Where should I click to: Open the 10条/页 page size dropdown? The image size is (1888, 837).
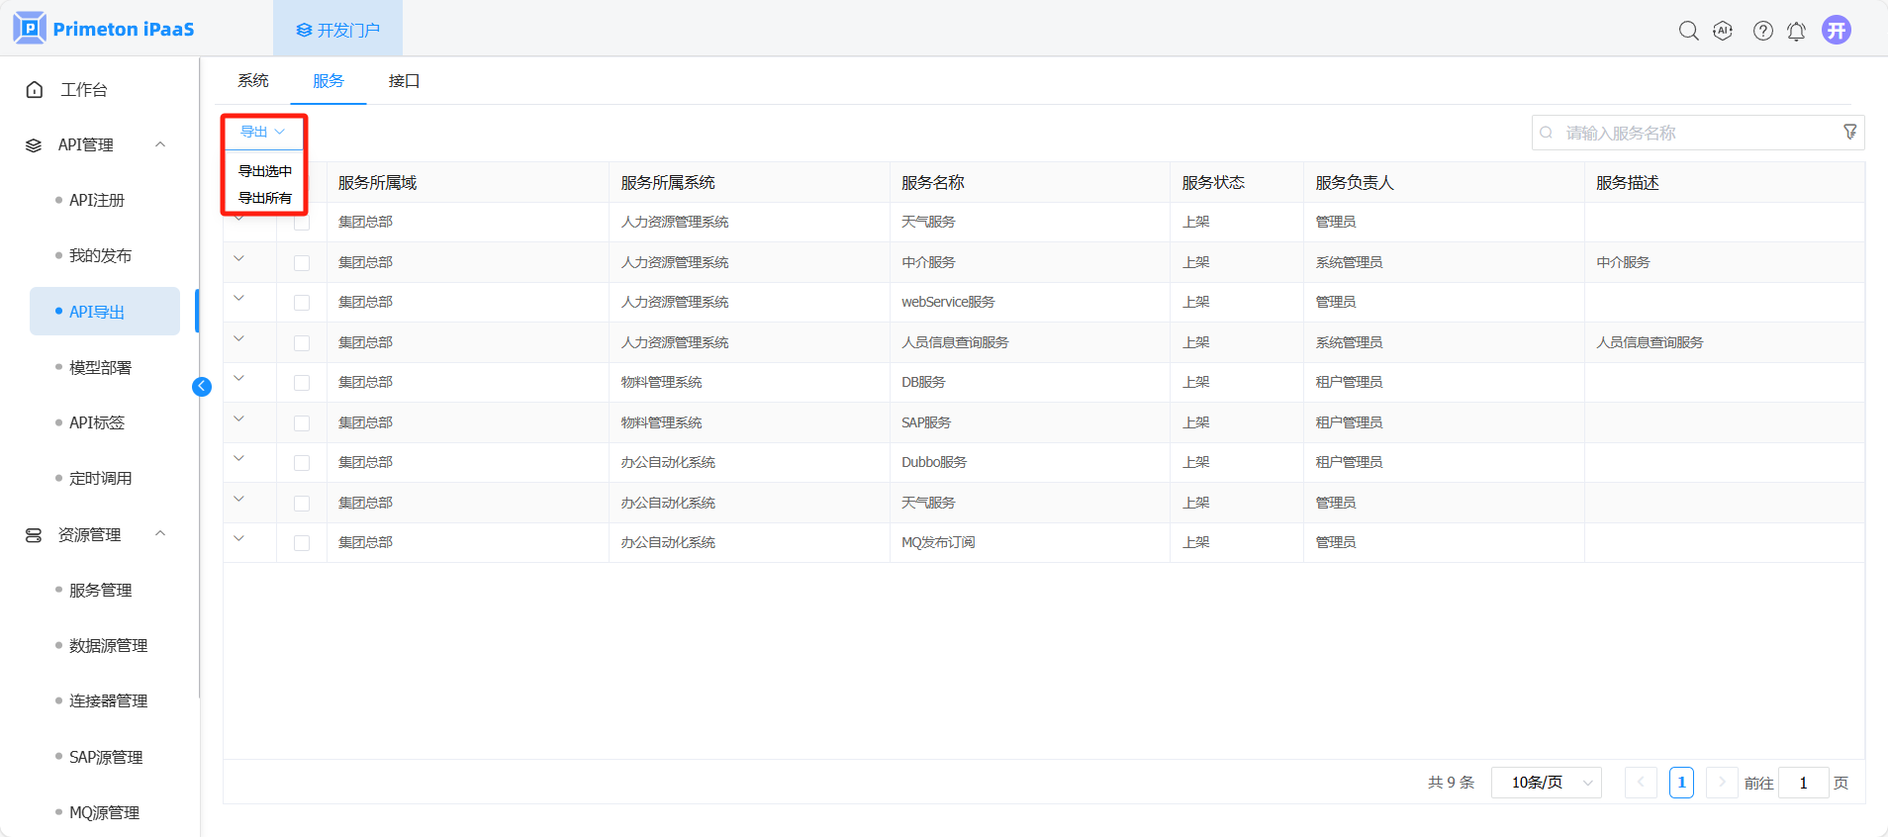pos(1546,783)
